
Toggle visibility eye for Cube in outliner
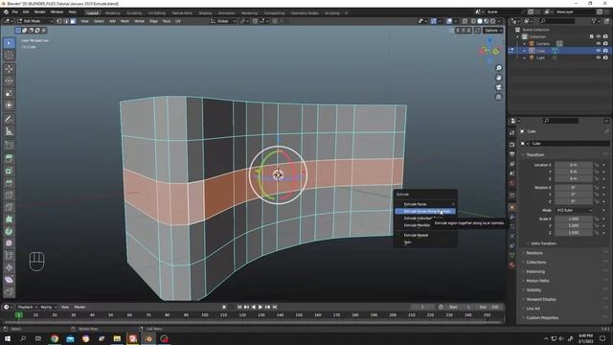pyautogui.click(x=598, y=51)
